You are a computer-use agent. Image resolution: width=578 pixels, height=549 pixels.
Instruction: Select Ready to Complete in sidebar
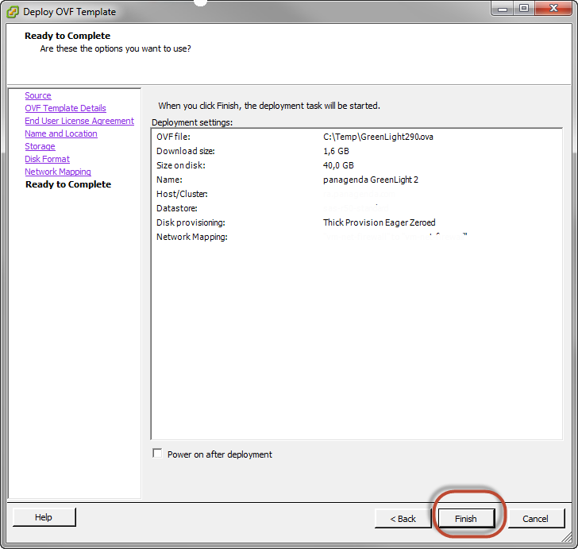[x=68, y=184]
